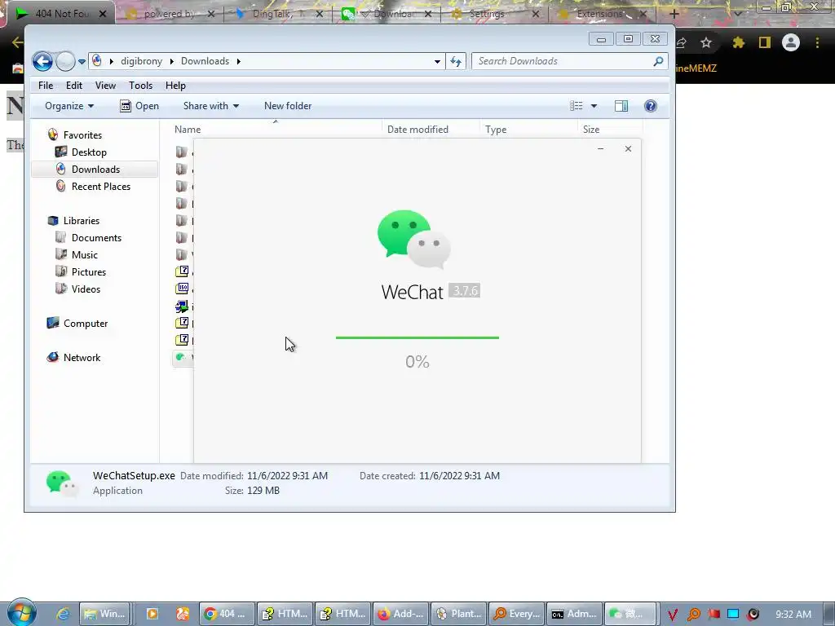Expand the arrow after Downloads breadcrumb
The width and height of the screenshot is (835, 626).
click(239, 61)
